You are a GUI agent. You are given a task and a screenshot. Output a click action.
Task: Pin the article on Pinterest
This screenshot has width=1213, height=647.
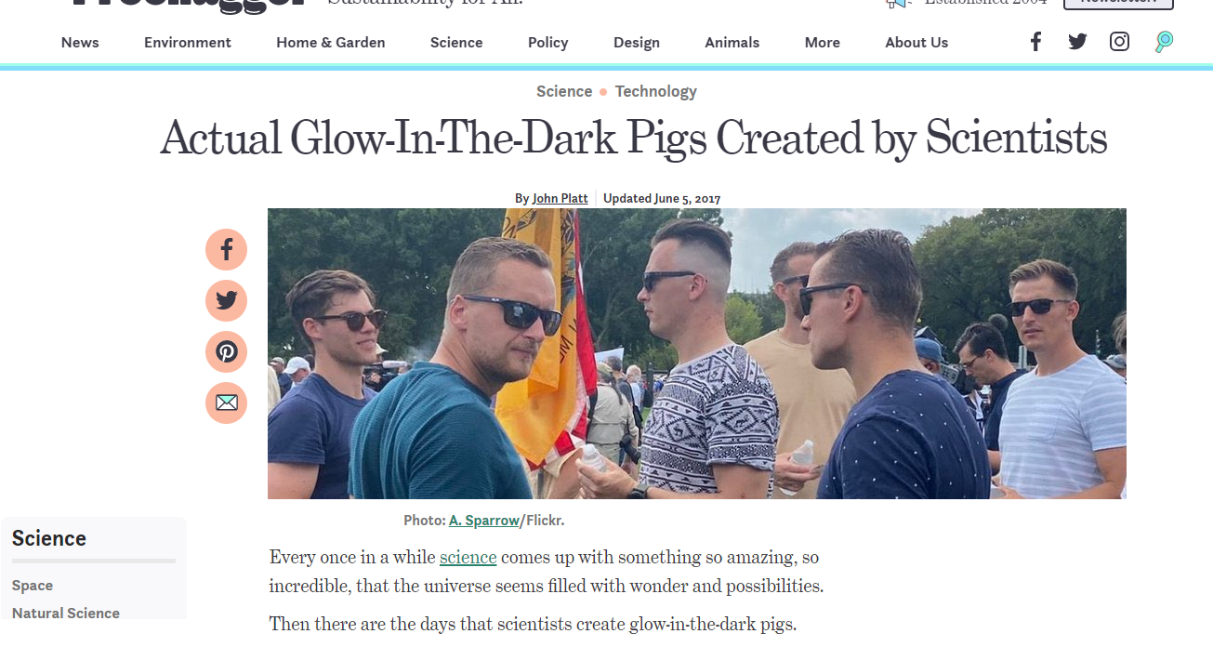point(226,351)
